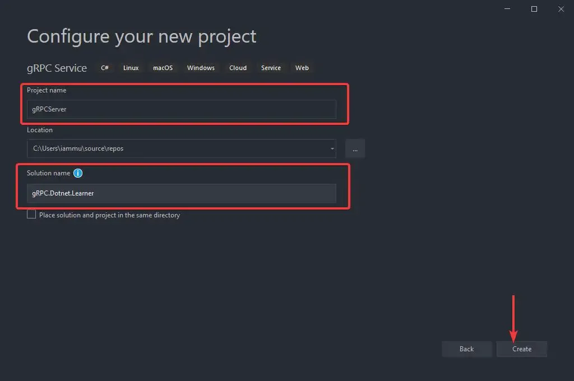
Task: Focus the Project name field showing gRPCServer
Action: [x=182, y=109]
